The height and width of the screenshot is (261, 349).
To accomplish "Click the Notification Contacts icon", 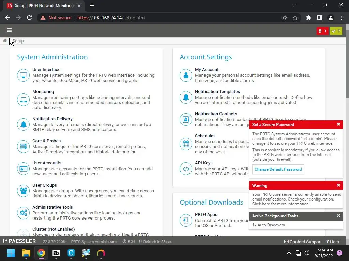I will (186, 119).
